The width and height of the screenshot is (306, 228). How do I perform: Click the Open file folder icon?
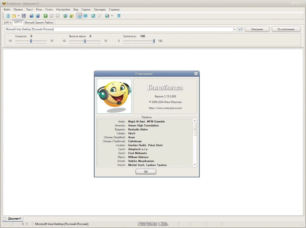[x=14, y=16]
